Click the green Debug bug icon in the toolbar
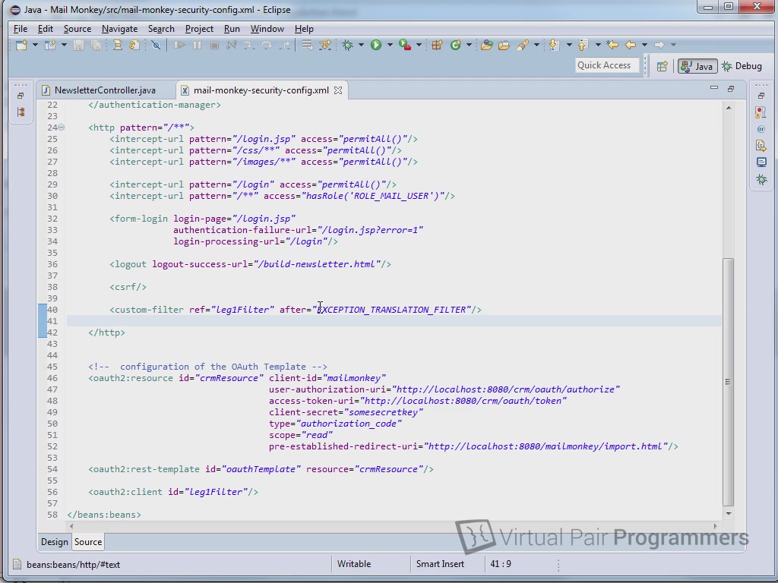The image size is (778, 583). point(347,45)
